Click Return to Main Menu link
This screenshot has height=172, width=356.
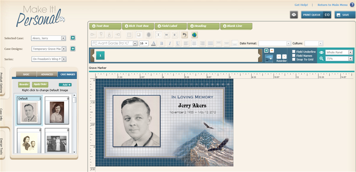(333, 5)
